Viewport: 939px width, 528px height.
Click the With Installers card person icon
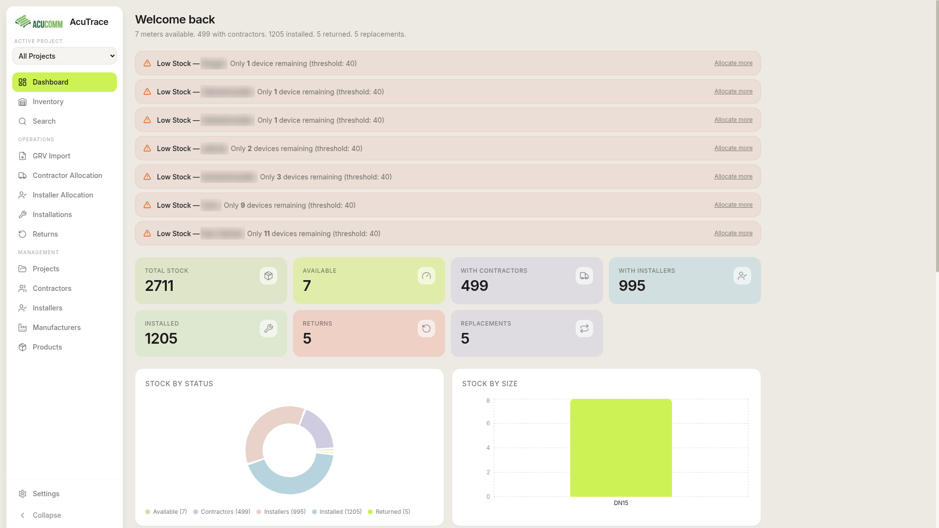click(x=742, y=276)
